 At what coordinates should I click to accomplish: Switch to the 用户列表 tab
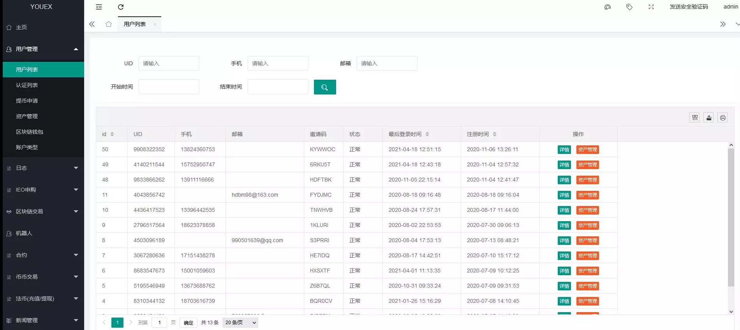(x=135, y=24)
